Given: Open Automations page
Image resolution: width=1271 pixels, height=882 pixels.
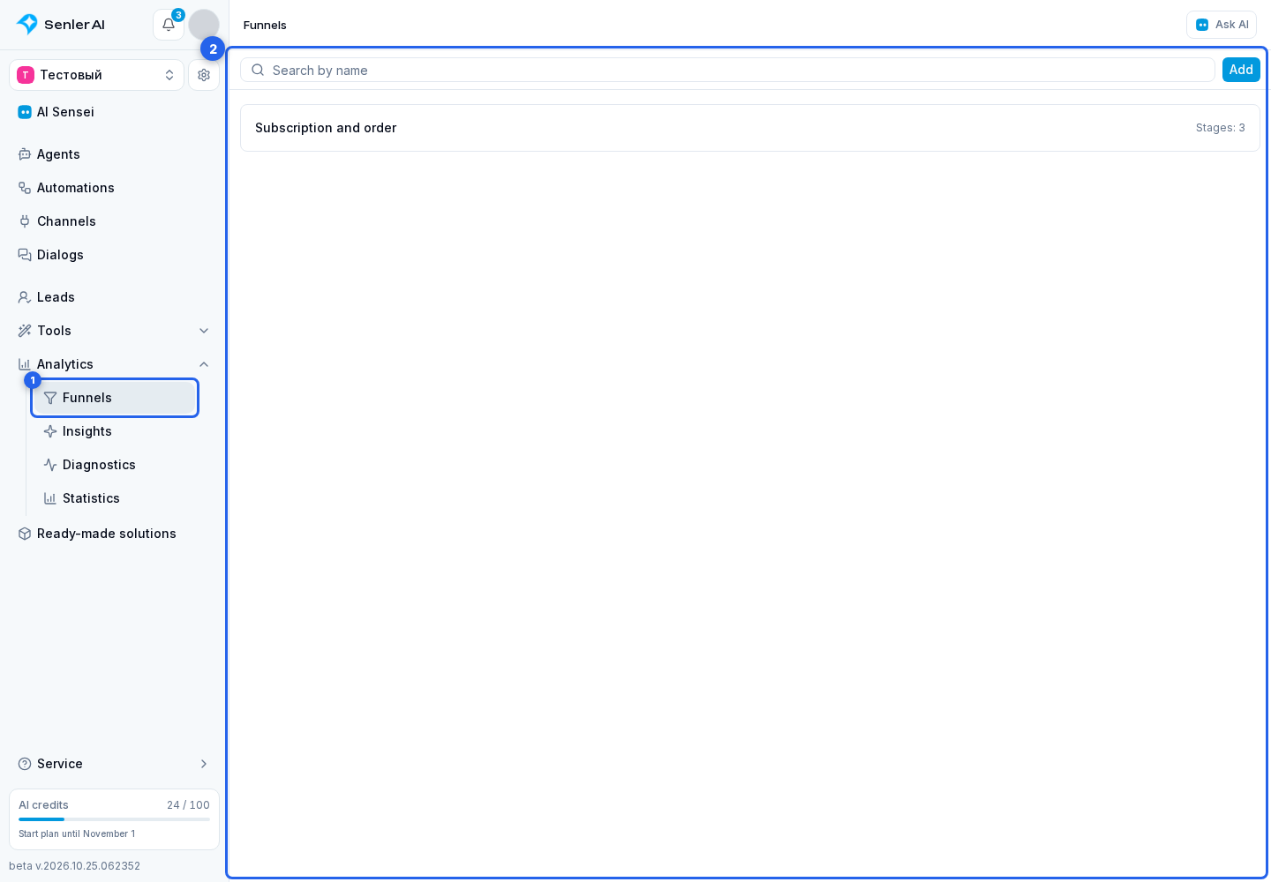Looking at the screenshot, I should (x=114, y=188).
